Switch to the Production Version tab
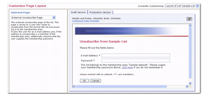 pyautogui.click(x=100, y=12)
